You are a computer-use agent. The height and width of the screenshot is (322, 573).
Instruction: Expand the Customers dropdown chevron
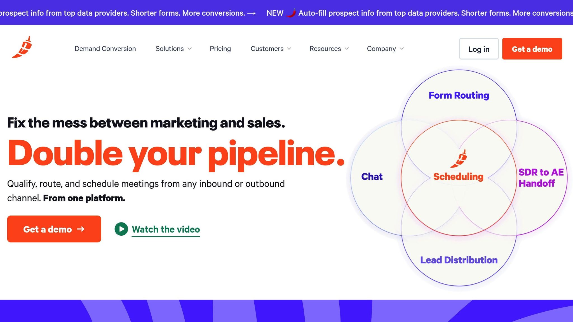(x=289, y=49)
